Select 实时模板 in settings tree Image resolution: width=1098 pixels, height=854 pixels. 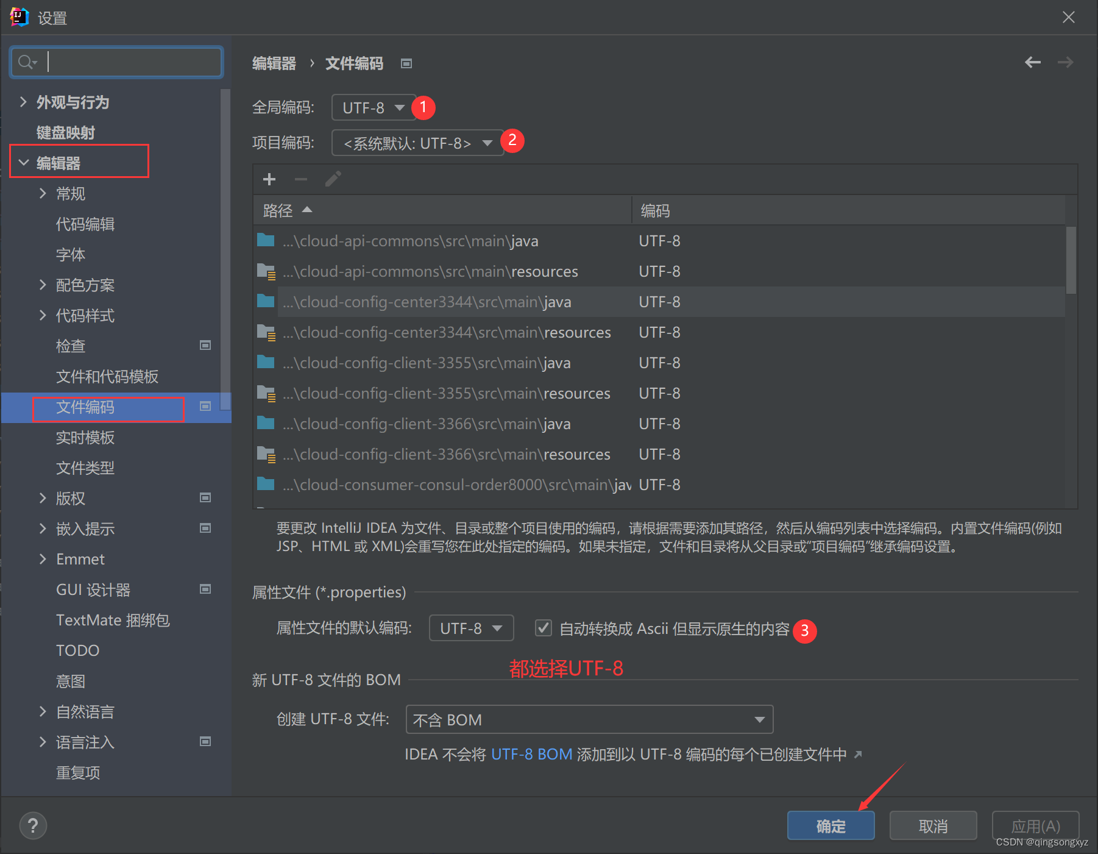point(85,438)
